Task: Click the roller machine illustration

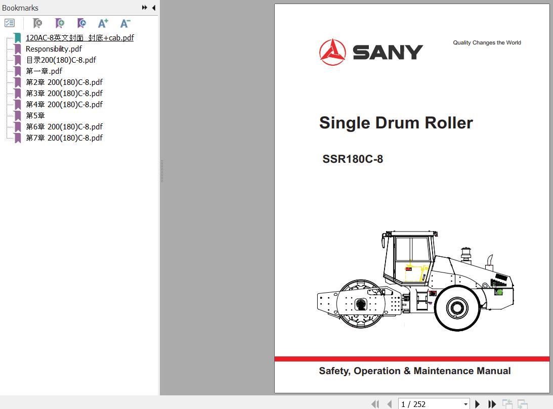Action: 415,281
